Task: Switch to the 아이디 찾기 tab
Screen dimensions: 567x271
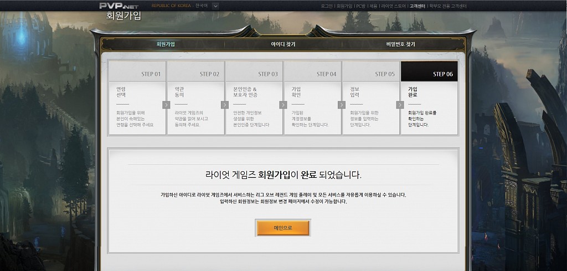Action: pyautogui.click(x=283, y=44)
